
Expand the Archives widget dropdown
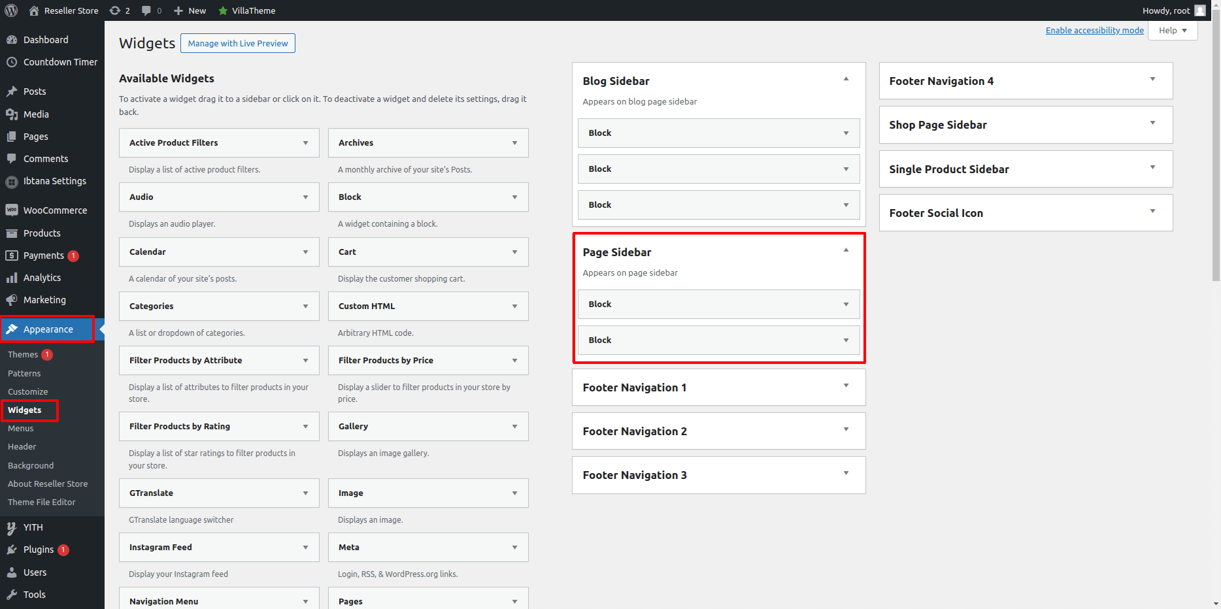pos(514,143)
